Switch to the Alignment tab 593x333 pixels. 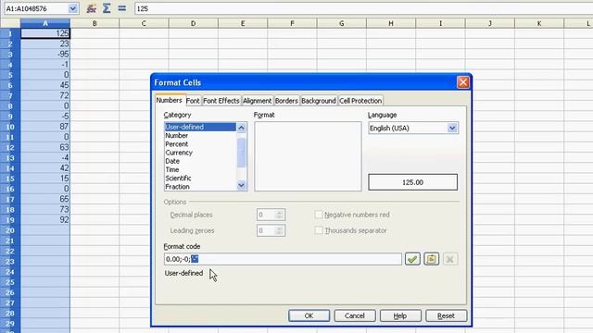click(258, 101)
